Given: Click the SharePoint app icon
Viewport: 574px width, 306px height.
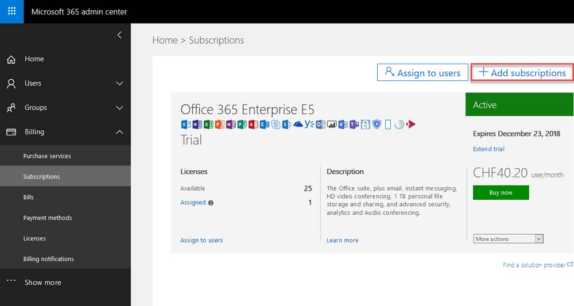Looking at the screenshot, I should point(287,125).
